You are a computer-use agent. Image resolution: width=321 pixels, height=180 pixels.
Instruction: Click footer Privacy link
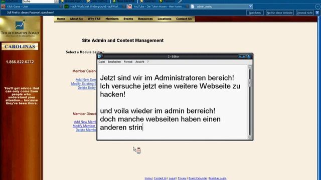tap(182, 178)
